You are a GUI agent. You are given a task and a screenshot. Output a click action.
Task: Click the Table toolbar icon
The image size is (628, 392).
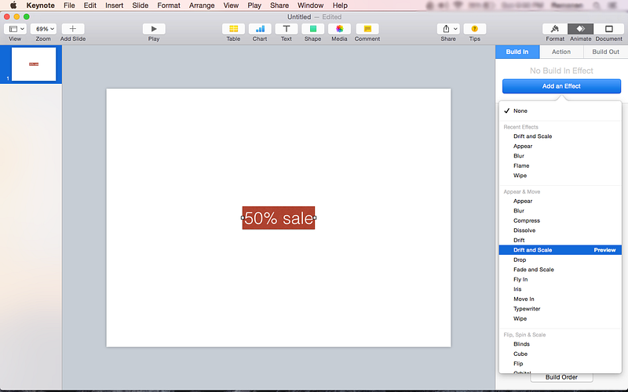tap(233, 29)
